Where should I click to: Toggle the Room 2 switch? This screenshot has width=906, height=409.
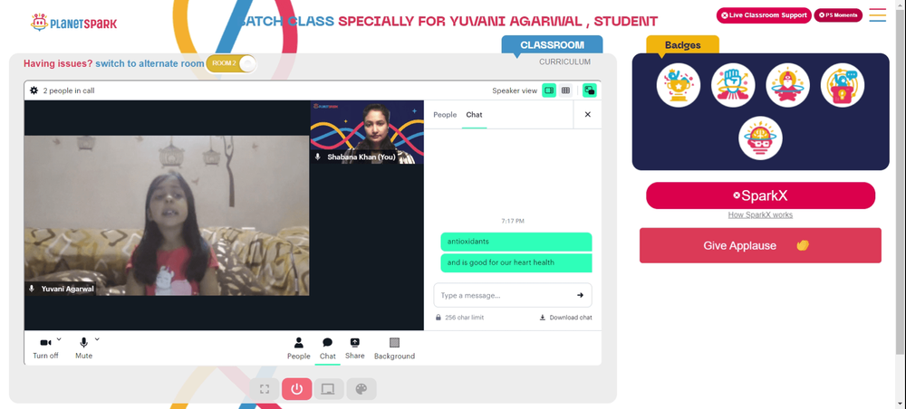point(230,63)
